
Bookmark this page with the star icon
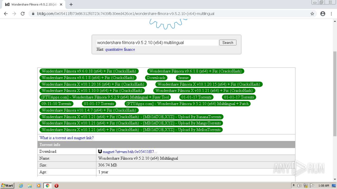click(312, 14)
